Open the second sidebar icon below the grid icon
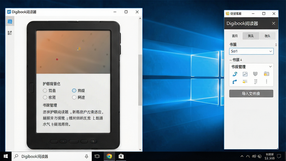 10,33
